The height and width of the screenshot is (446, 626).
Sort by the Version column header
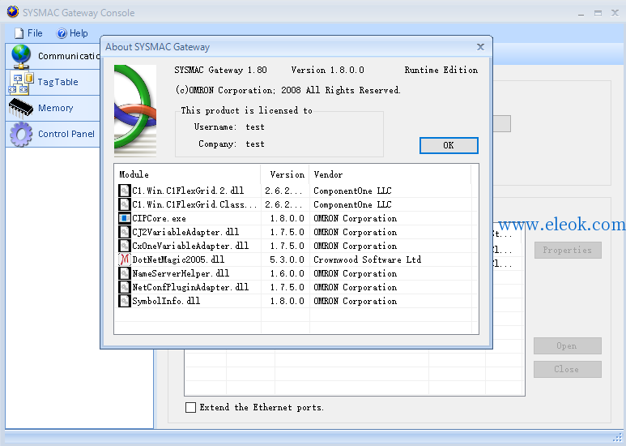(x=285, y=174)
